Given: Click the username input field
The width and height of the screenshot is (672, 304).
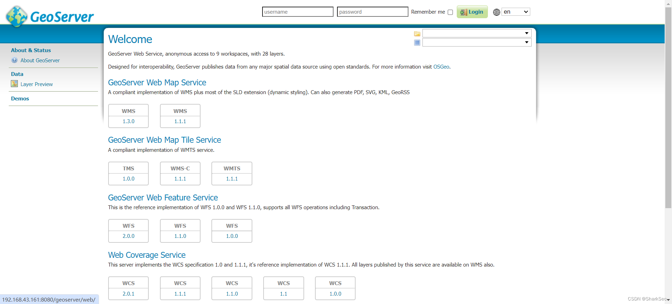Looking at the screenshot, I should pyautogui.click(x=297, y=12).
